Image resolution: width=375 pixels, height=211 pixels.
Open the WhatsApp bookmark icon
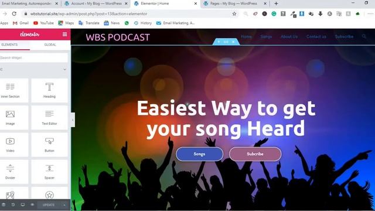coord(127,23)
